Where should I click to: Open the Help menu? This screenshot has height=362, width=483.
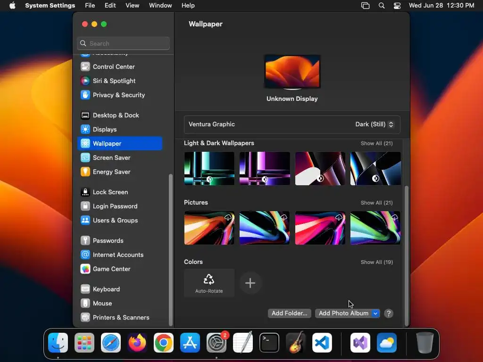[x=188, y=6]
